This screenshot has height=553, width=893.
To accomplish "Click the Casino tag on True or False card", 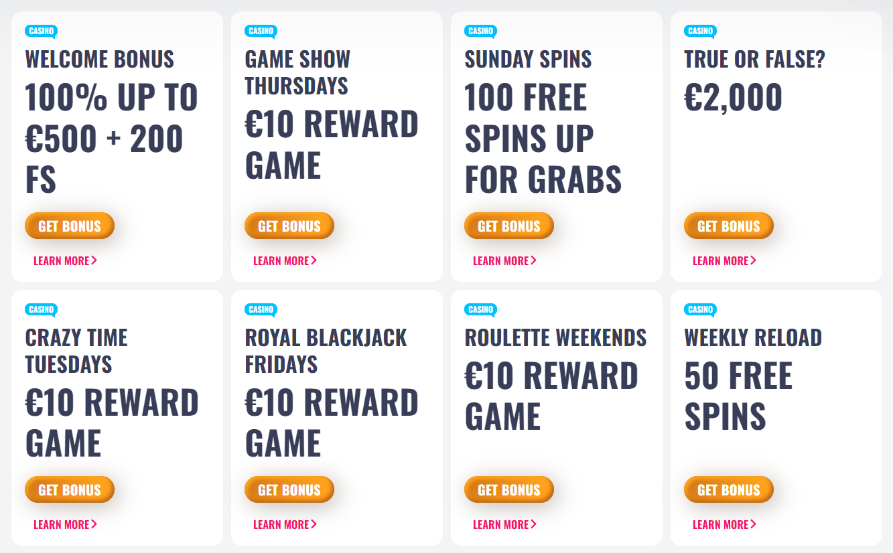I will [x=700, y=31].
